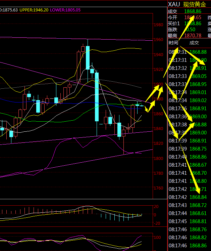Choose tick row 08:17:44 priced 1868.61
Screen dimensions: 211x251
187,213
